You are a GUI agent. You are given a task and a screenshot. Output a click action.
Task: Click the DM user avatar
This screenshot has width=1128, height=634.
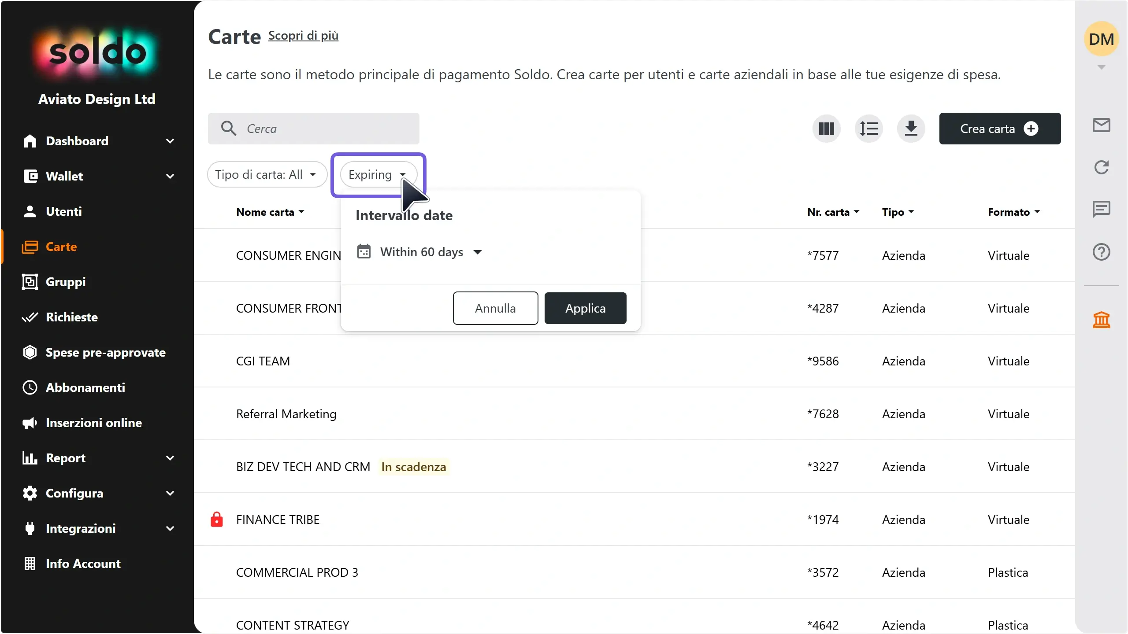pos(1101,39)
